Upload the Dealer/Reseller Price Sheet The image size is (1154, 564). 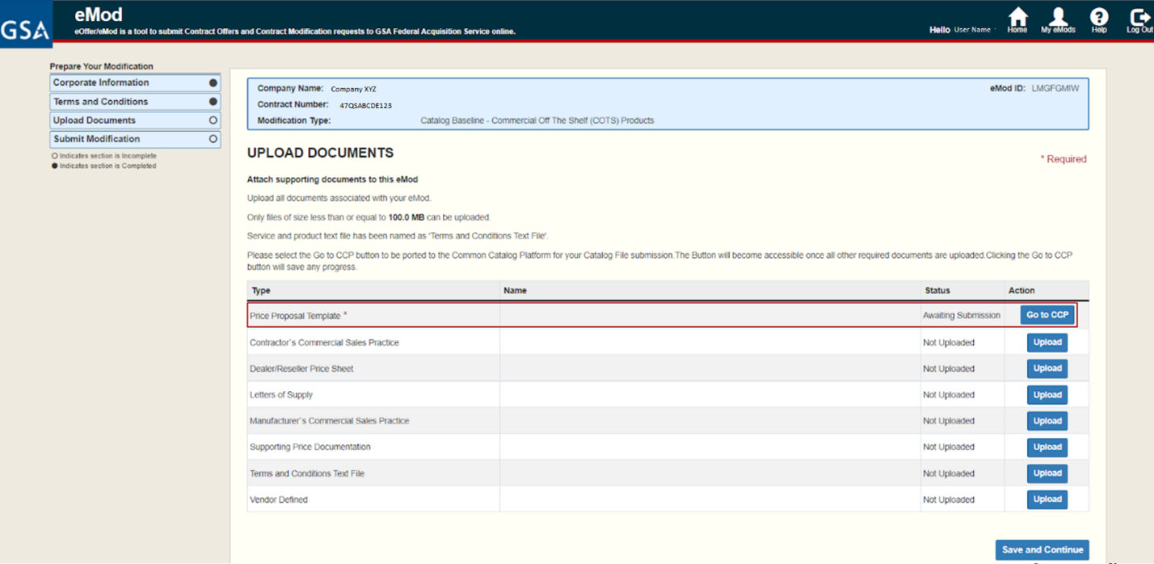(1047, 368)
